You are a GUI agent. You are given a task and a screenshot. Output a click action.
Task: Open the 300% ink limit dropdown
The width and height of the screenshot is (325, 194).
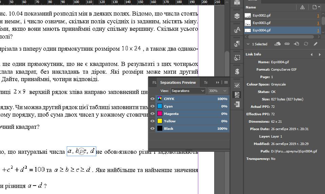pos(218,91)
